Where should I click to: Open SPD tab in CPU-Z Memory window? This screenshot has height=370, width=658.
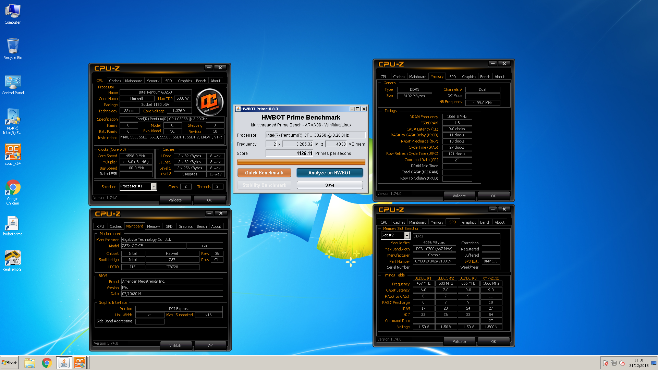click(x=453, y=77)
